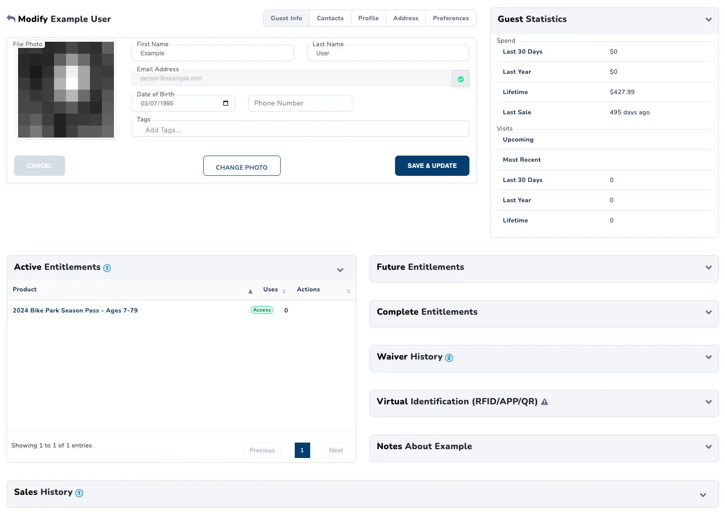Open the Address tab
Viewport: 725px width, 516px height.
coord(406,18)
